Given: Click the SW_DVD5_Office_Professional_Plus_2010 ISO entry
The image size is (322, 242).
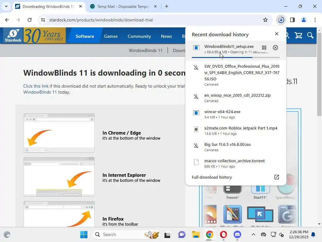Looking at the screenshot, I should [236, 75].
